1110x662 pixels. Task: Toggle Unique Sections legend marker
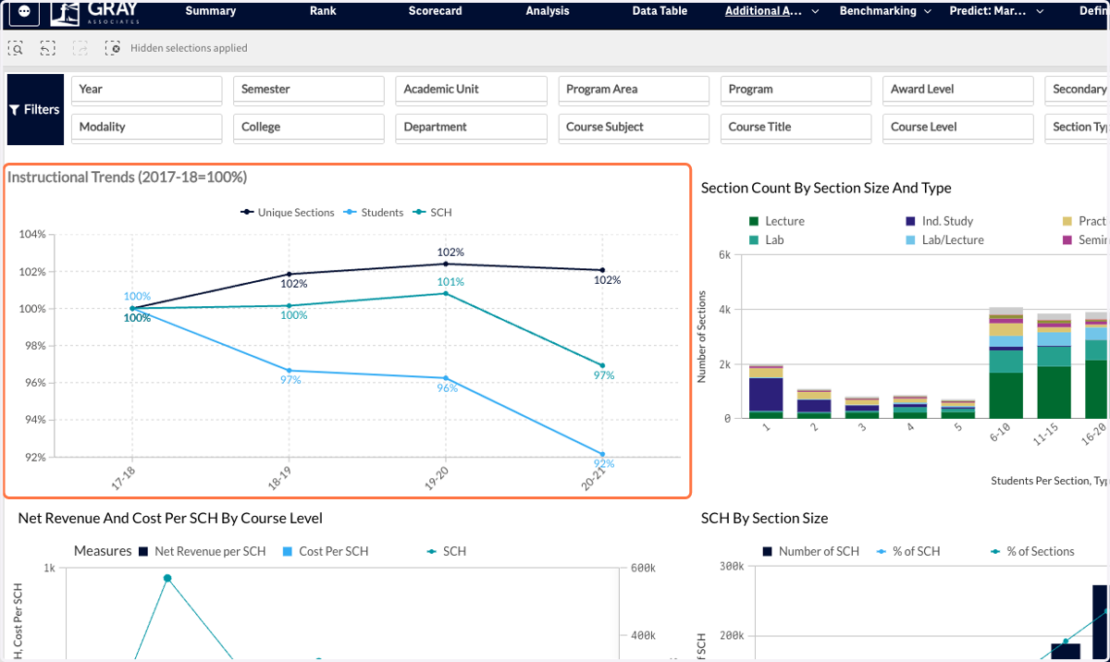288,213
